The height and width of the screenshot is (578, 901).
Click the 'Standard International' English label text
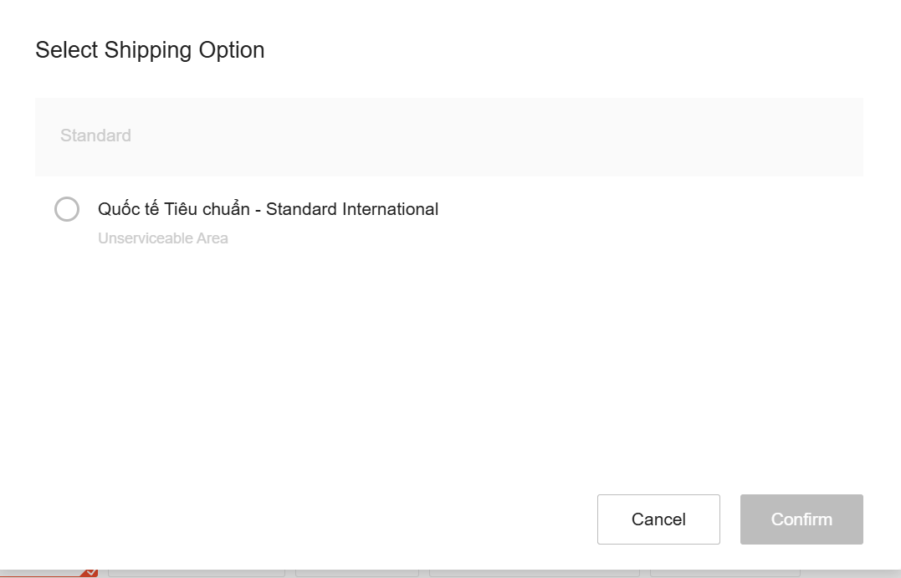tap(352, 209)
